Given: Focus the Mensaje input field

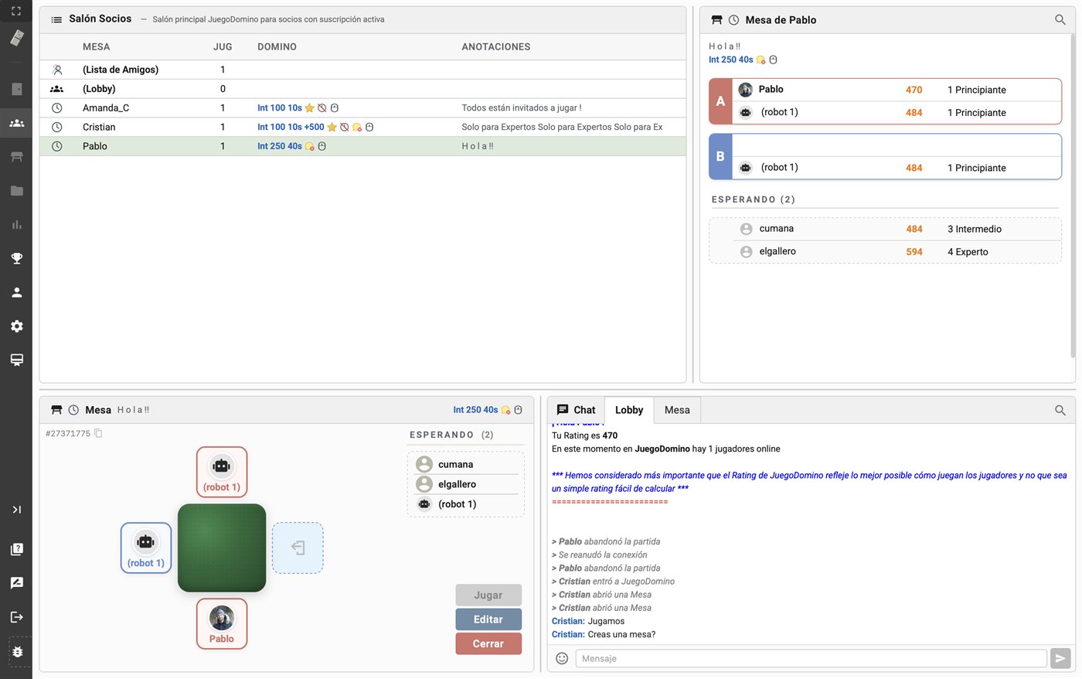Looking at the screenshot, I should click(x=811, y=658).
